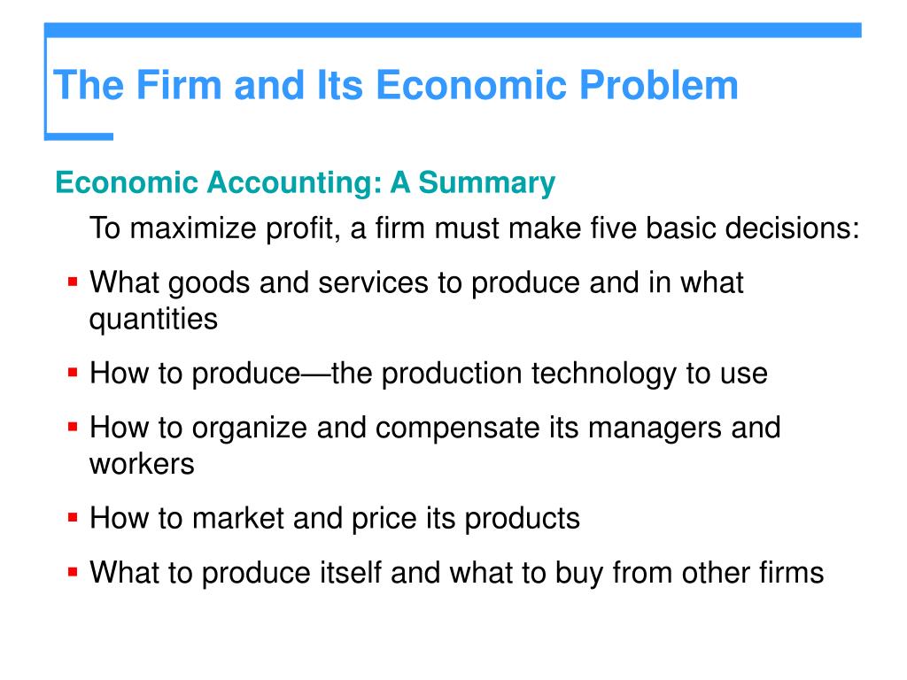Click the word 'quantities' in first bullet
This screenshot has height=680, width=907.
pyautogui.click(x=153, y=319)
